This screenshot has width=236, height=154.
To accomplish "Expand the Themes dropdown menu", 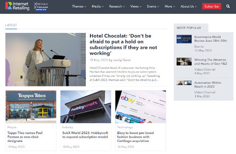I will tap(79, 6).
